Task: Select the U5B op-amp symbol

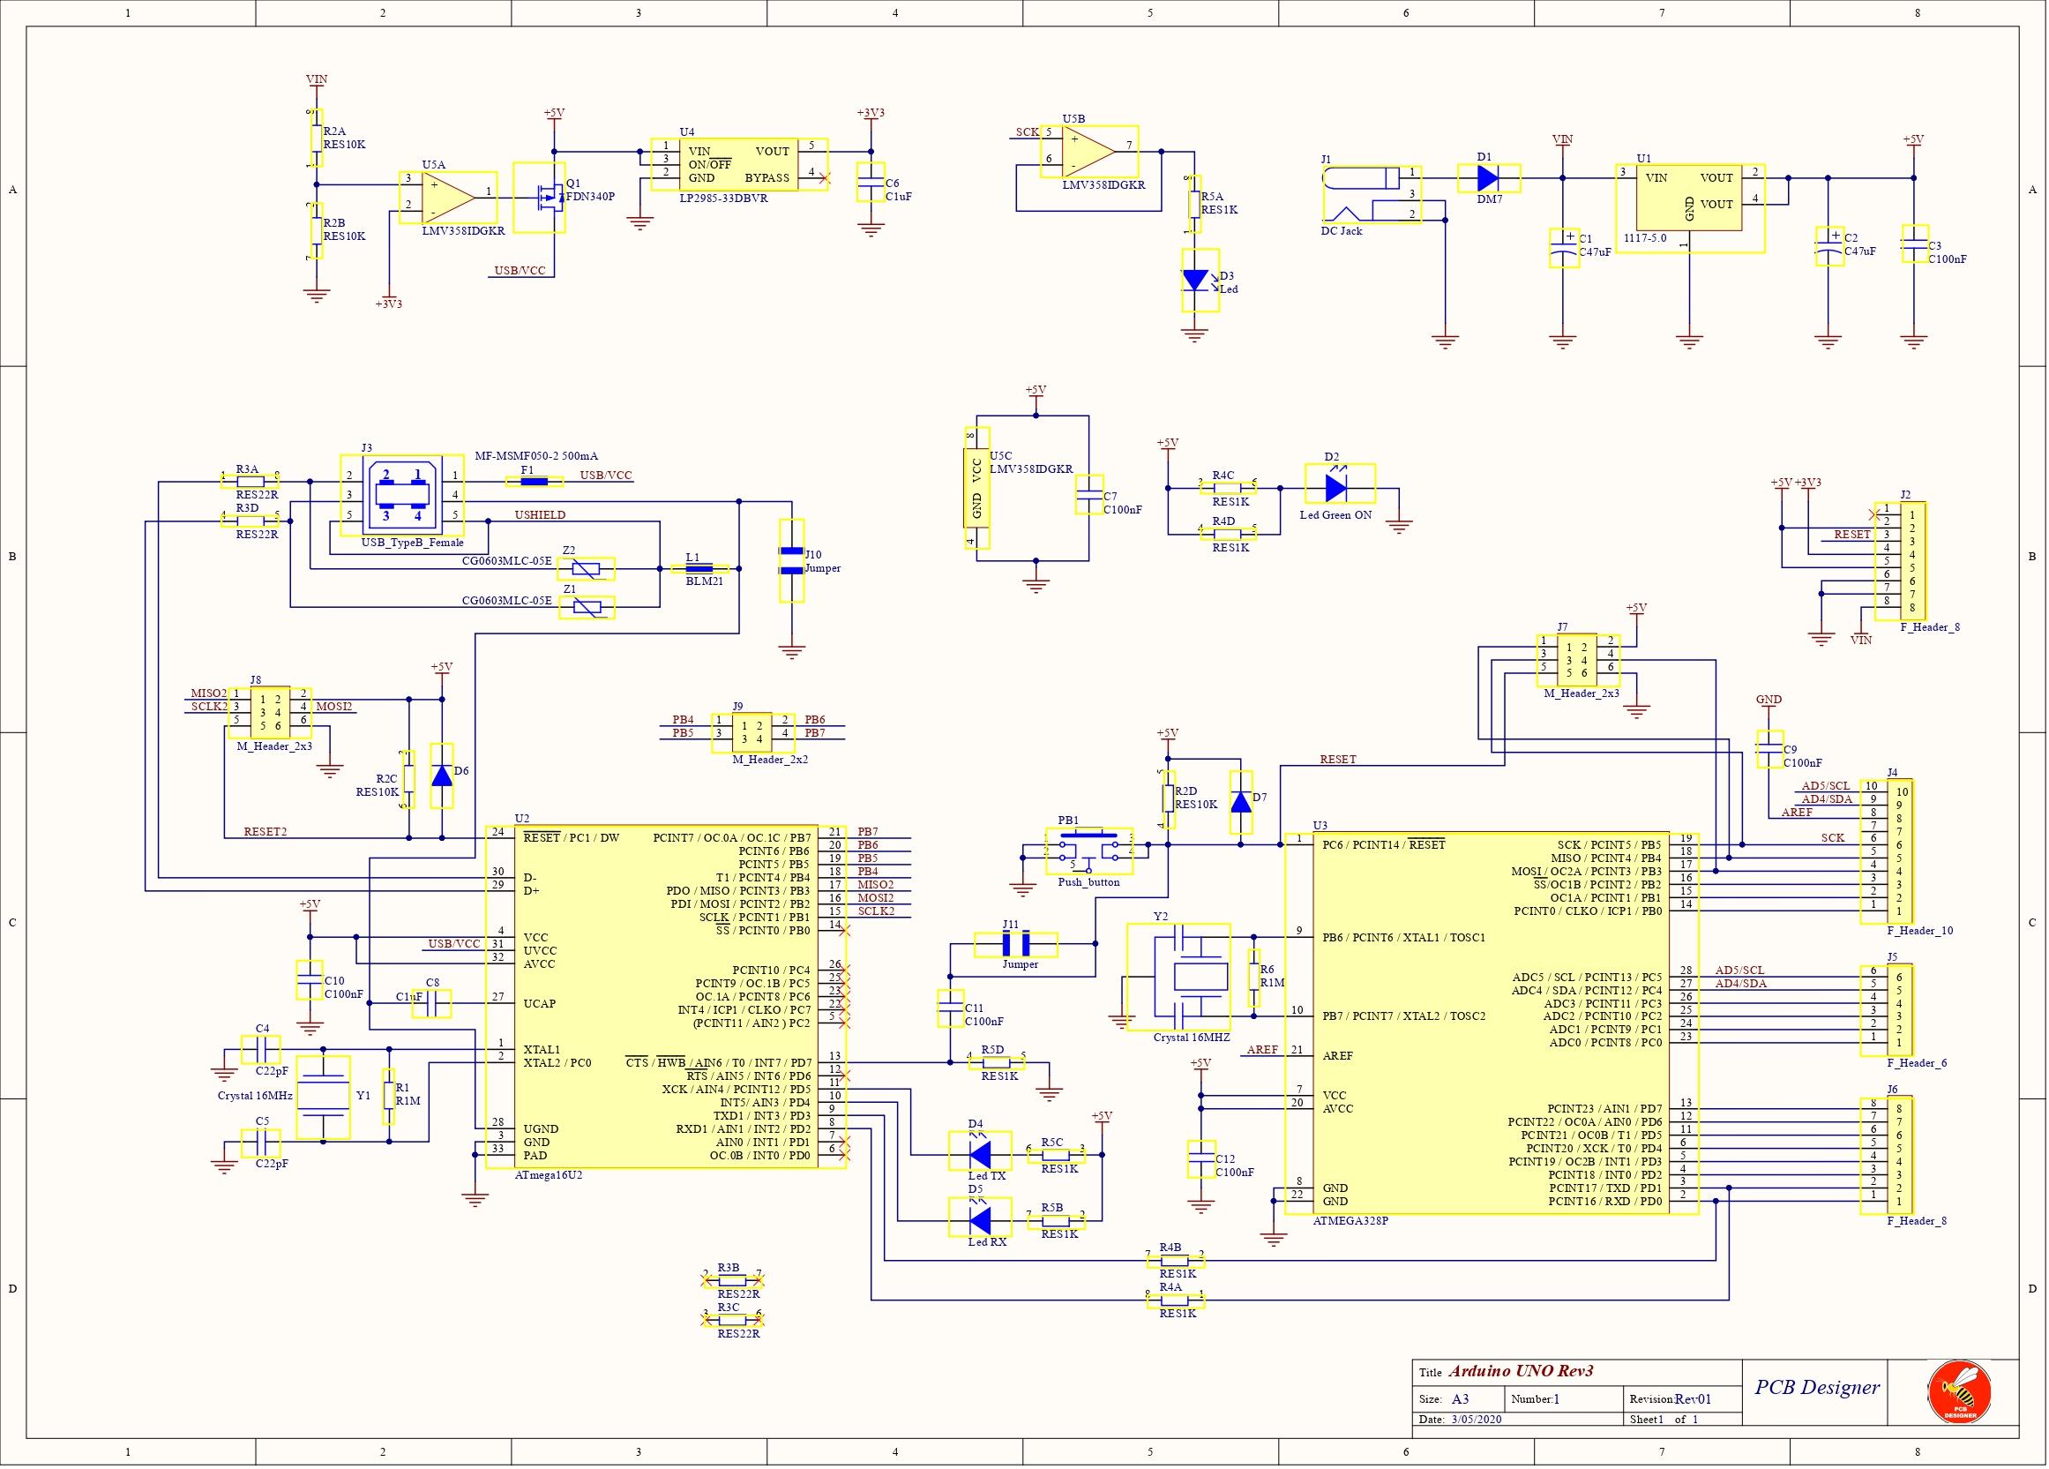Action: [1088, 151]
